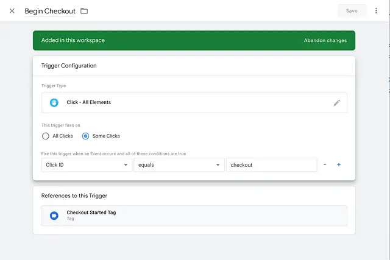Close the Begin Checkout trigger editor
Image resolution: width=390 pixels, height=260 pixels.
click(12, 11)
